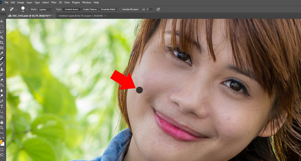This screenshot has height=161, width=301.
Task: Change the screen mode
Action: [2, 155]
